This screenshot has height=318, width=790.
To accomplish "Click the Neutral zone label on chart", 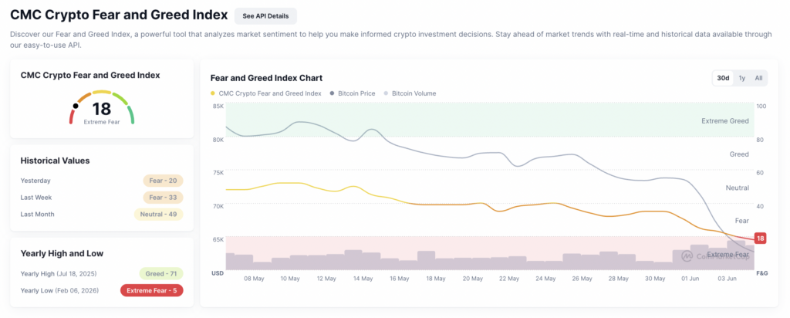I will coord(737,188).
